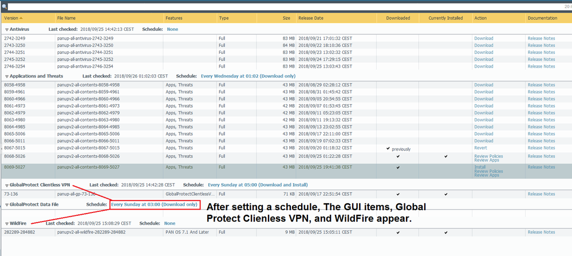572x256 pixels.
Task: Click feature cell PAN OS 7.1 And Later
Action: pos(187,232)
